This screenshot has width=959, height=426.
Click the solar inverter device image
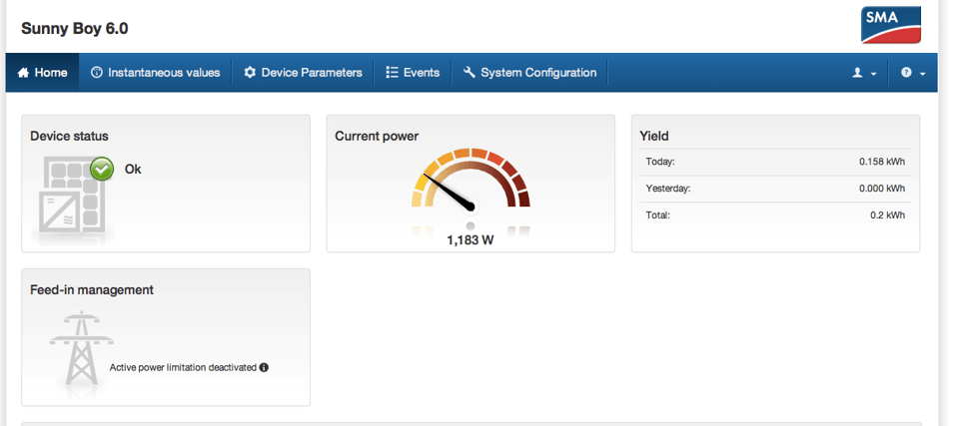coord(72,196)
